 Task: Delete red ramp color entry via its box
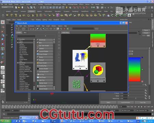[142, 81]
